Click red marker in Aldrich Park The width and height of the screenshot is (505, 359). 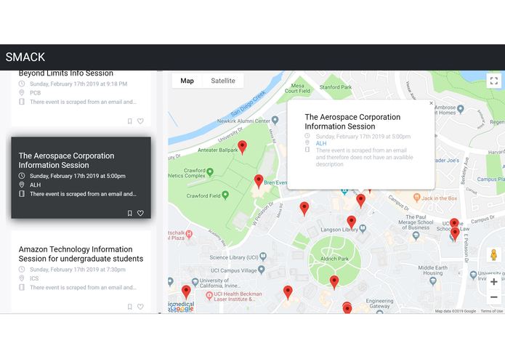point(334,282)
